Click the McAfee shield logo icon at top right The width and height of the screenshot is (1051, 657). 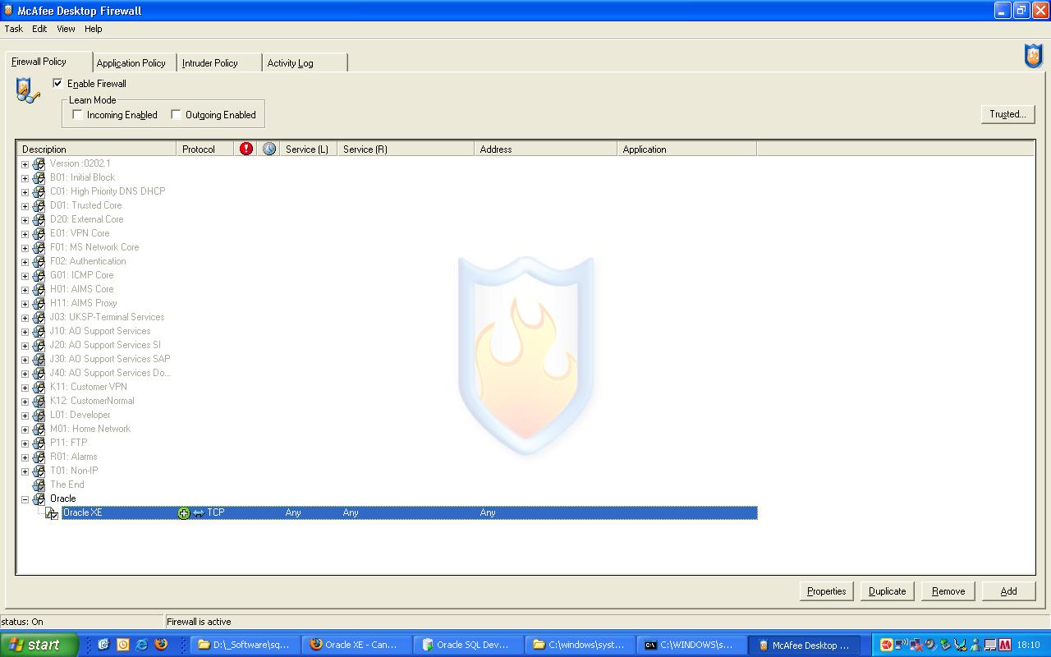[1033, 57]
